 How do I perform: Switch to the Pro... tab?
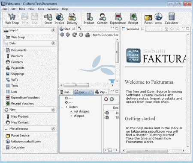tap(66, 92)
